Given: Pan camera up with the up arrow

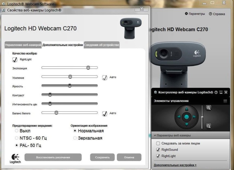Looking at the screenshot, I should tap(186, 109).
